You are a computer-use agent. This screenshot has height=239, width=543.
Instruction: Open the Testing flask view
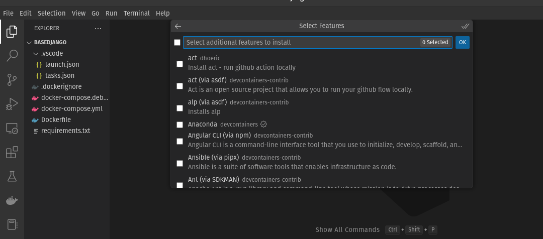12,176
